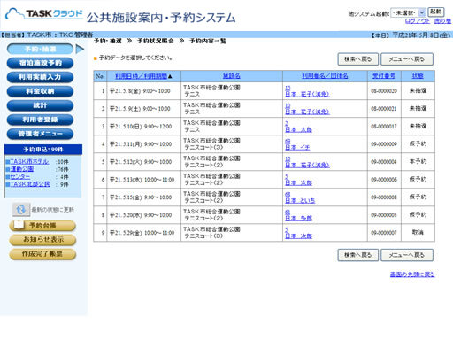453x340 pixels.
Task: Click the 起動 button
Action: click(435, 12)
